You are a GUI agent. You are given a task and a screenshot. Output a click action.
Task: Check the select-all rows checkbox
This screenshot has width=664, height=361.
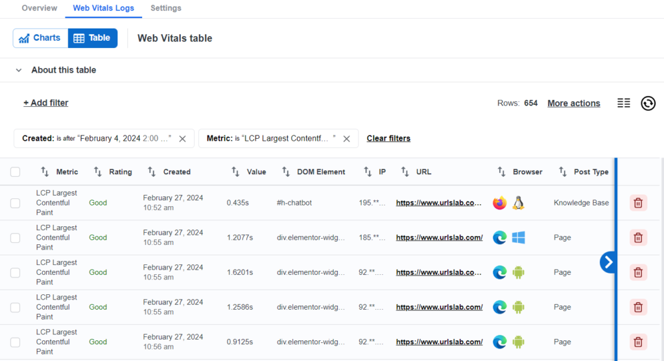[16, 172]
